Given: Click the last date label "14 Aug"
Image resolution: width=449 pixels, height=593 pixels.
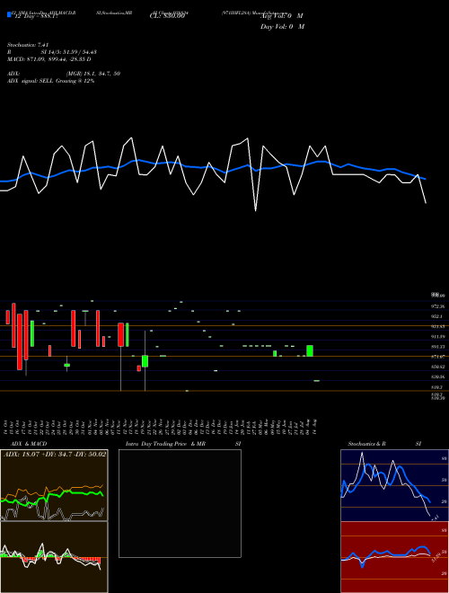Looking at the screenshot, I should (x=314, y=426).
